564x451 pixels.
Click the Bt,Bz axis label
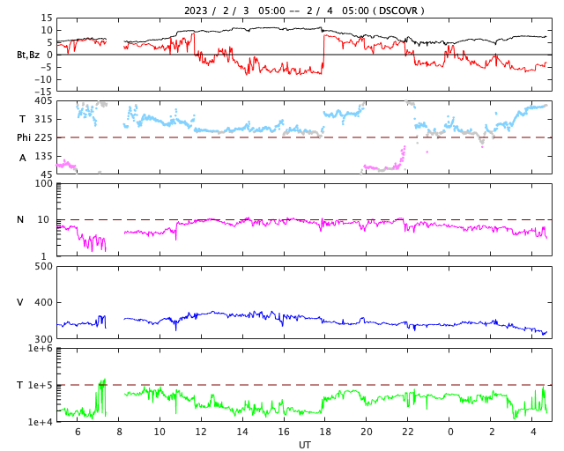[28, 55]
